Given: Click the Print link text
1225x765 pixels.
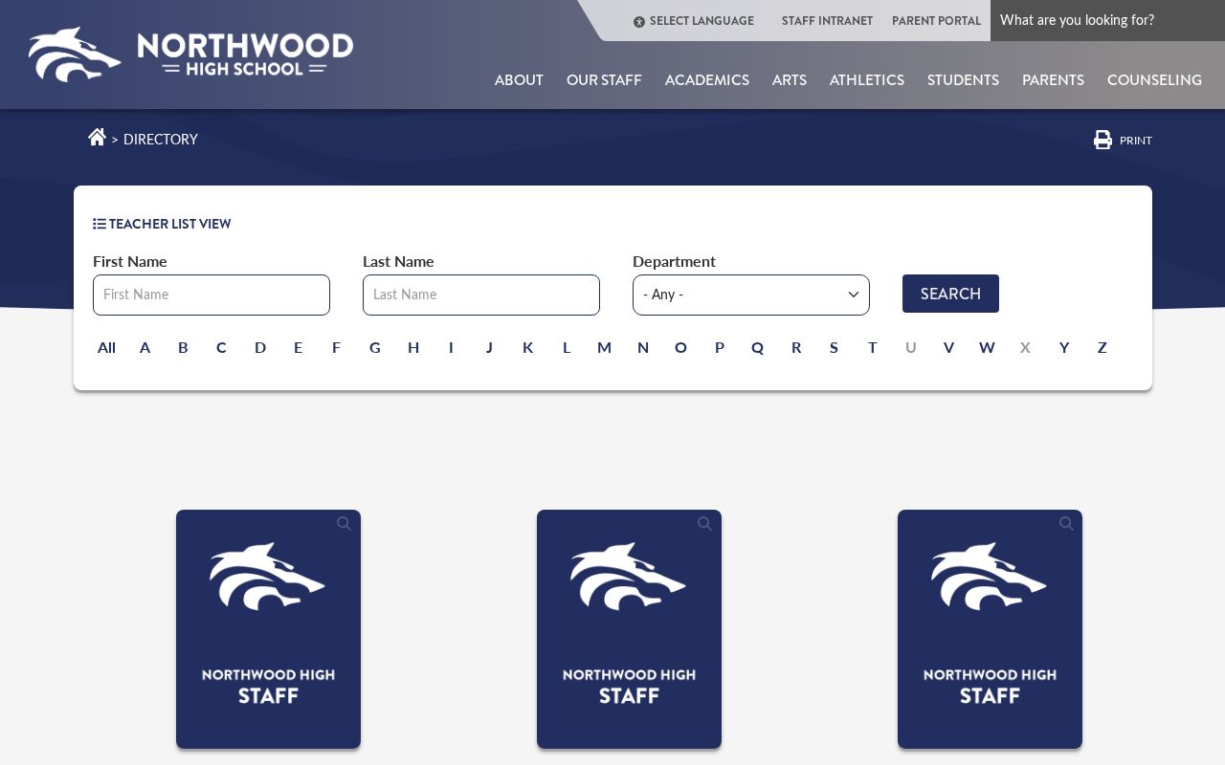Looking at the screenshot, I should click(x=1136, y=141).
